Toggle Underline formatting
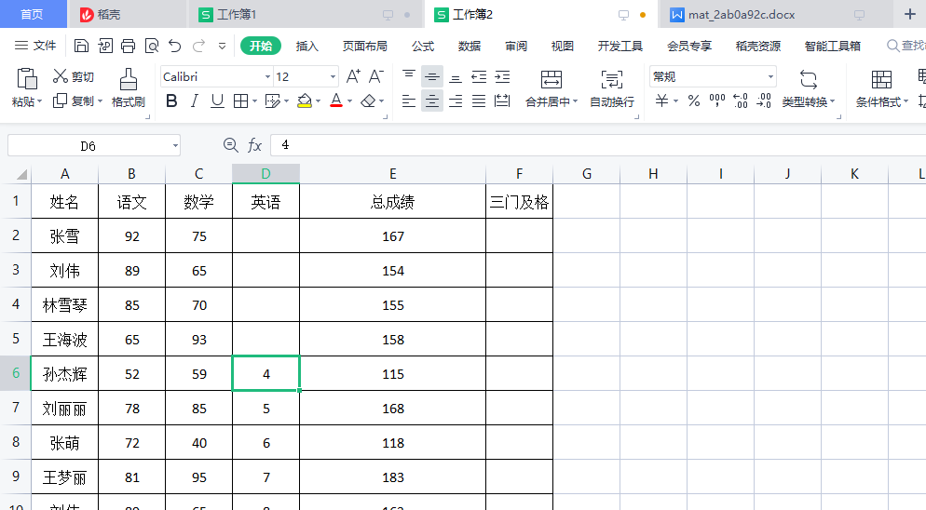Screen dimensions: 926x510 pyautogui.click(x=217, y=101)
